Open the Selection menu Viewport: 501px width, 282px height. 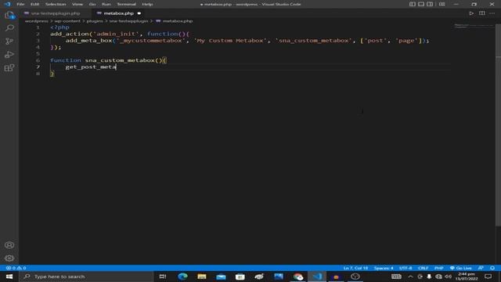click(56, 4)
